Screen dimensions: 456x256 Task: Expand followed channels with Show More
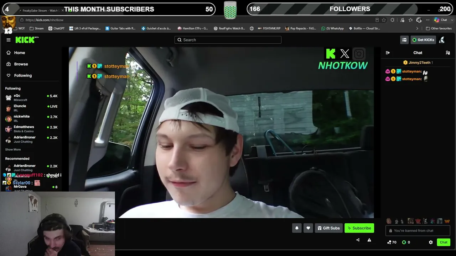[13, 150]
